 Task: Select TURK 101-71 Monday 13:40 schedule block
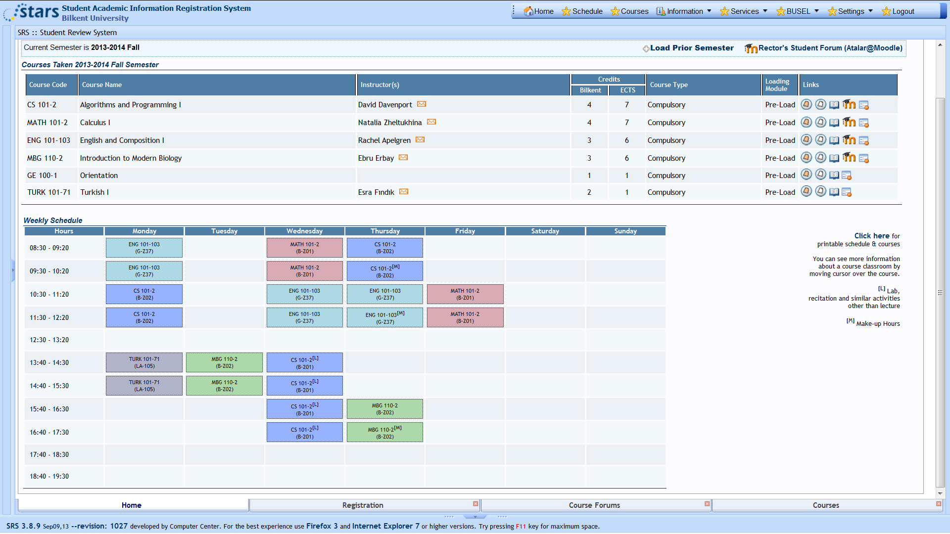144,362
